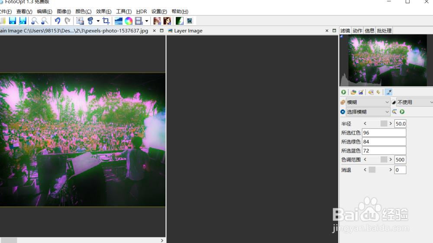Click the 所选蓝色 input field
Viewport: 433px width, 243px height.
tap(384, 150)
